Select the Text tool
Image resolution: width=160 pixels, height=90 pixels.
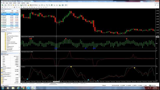19,7
